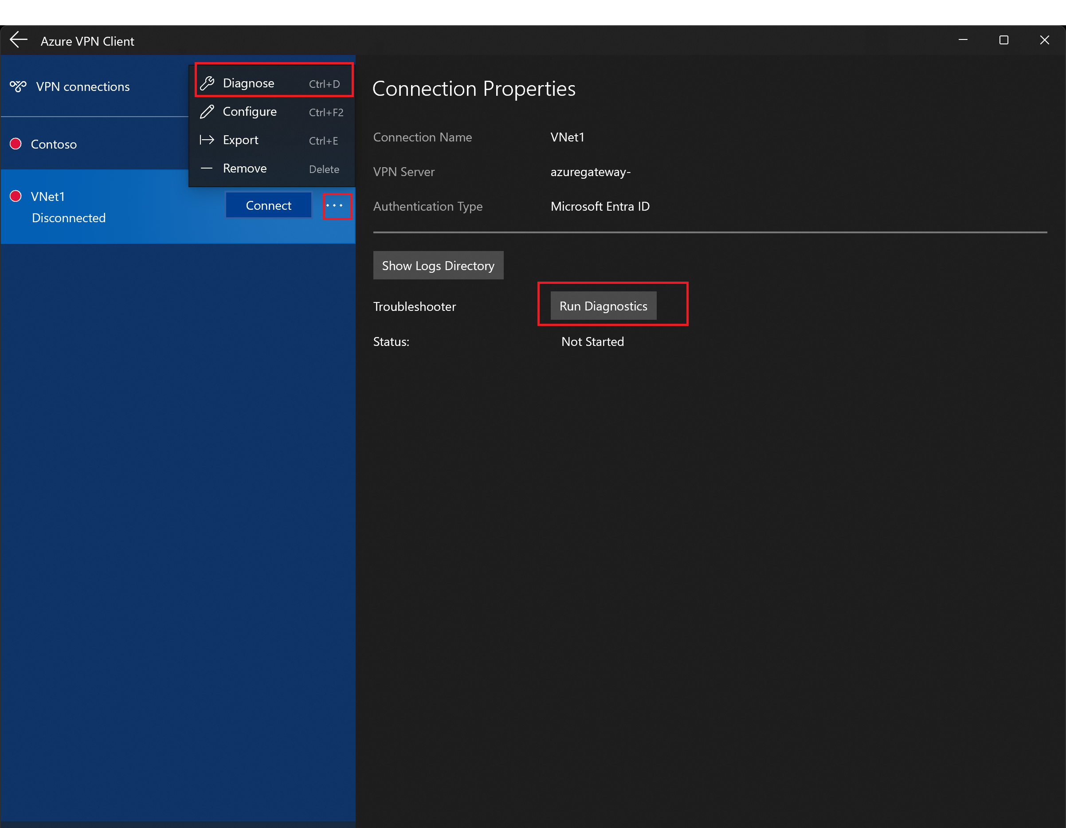Click the VPN connections network icon
Viewport: 1066px width, 828px height.
pos(18,86)
